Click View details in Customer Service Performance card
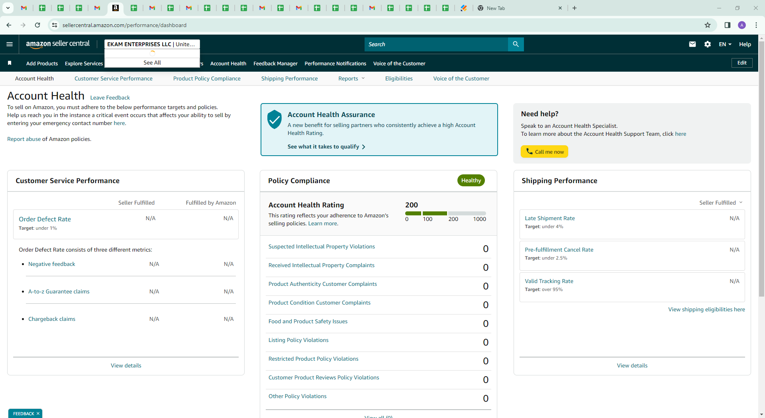 click(126, 365)
